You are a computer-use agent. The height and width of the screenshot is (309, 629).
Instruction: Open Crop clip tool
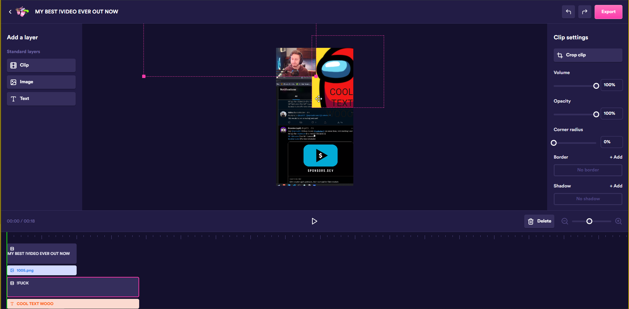coord(588,55)
